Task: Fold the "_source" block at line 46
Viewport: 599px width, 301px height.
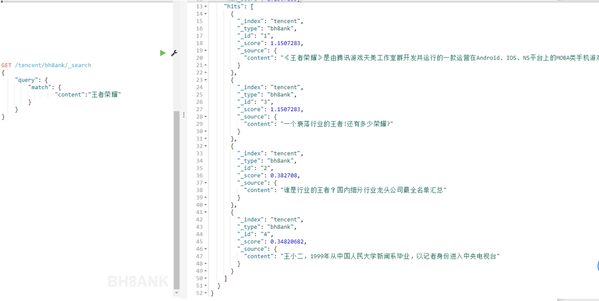Action: coord(206,249)
